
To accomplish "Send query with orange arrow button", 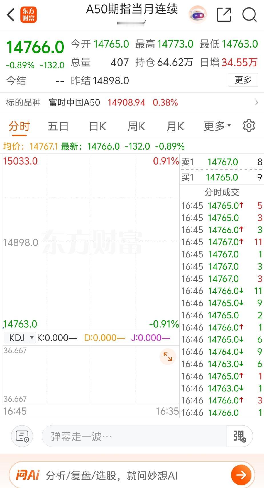I will (241, 475).
